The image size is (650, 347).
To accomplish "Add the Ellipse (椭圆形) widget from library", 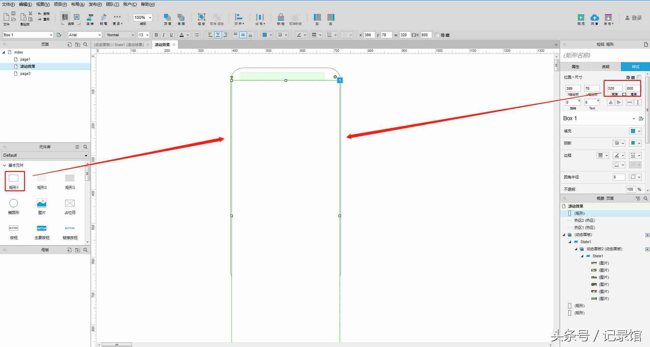I will click(x=14, y=207).
